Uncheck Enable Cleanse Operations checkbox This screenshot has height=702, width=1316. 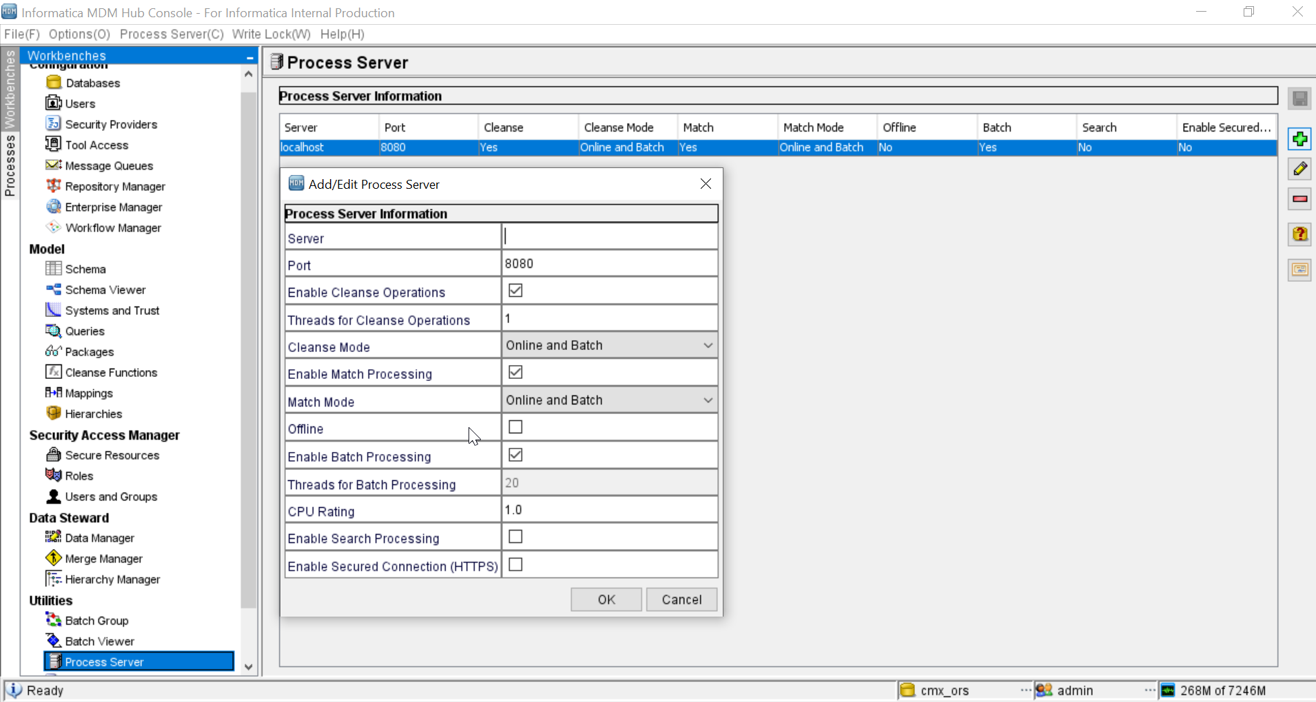tap(515, 291)
